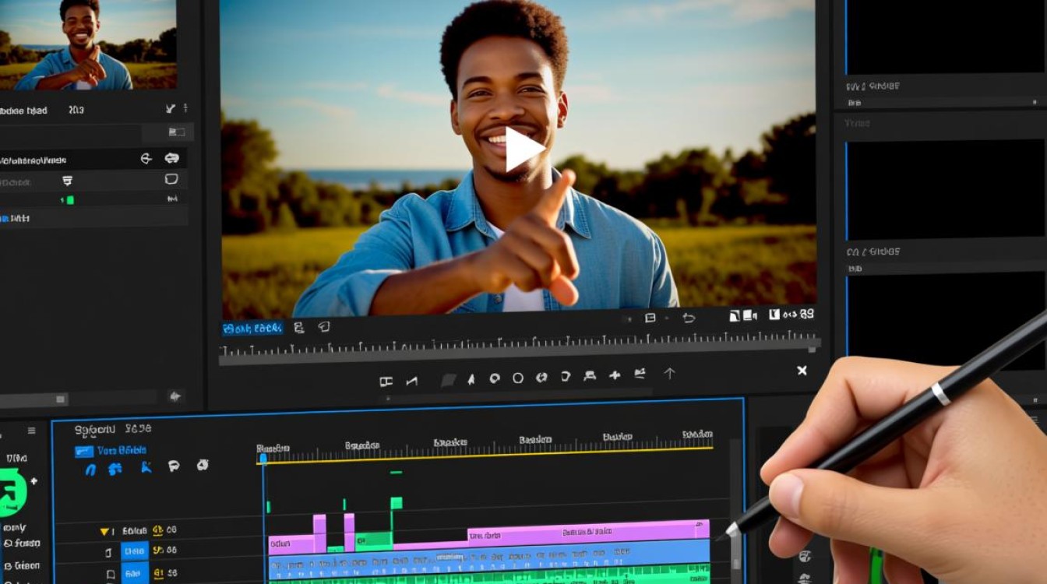Click the highlighted blue timecode under the preview

coord(252,329)
